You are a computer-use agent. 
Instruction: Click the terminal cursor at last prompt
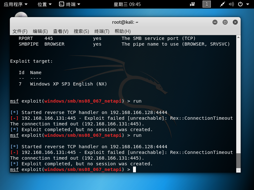pos(134,169)
